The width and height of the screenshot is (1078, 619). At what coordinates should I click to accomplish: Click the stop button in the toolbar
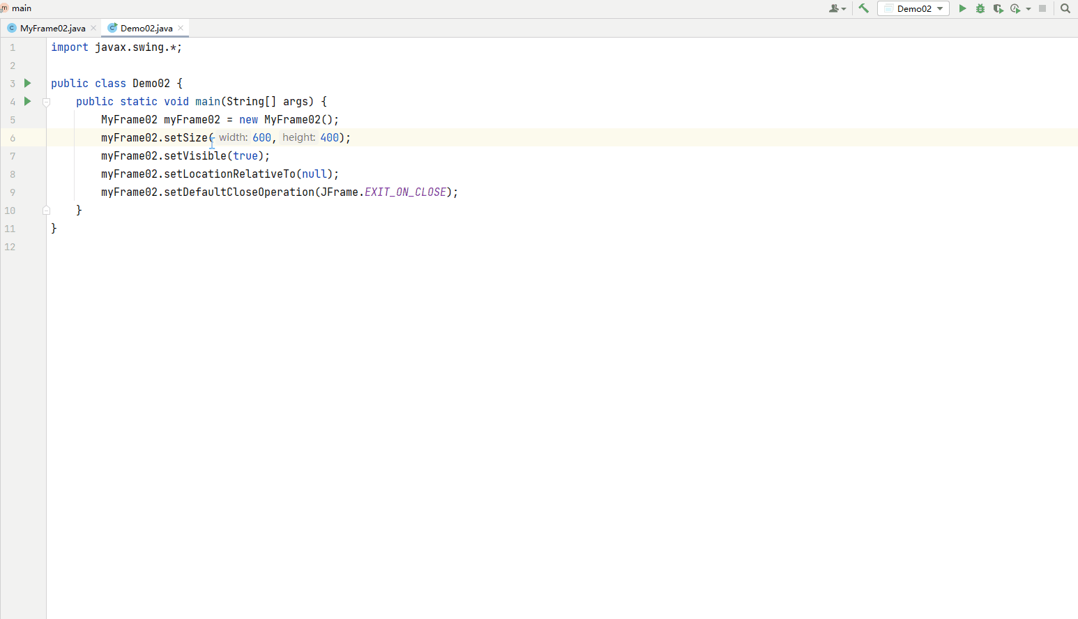pyautogui.click(x=1042, y=8)
